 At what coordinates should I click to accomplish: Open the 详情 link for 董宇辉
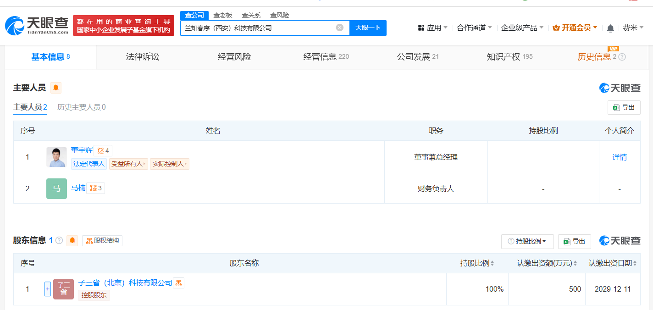(x=620, y=157)
